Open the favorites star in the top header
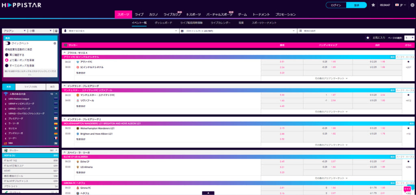The image size is (416, 195). (373, 5)
